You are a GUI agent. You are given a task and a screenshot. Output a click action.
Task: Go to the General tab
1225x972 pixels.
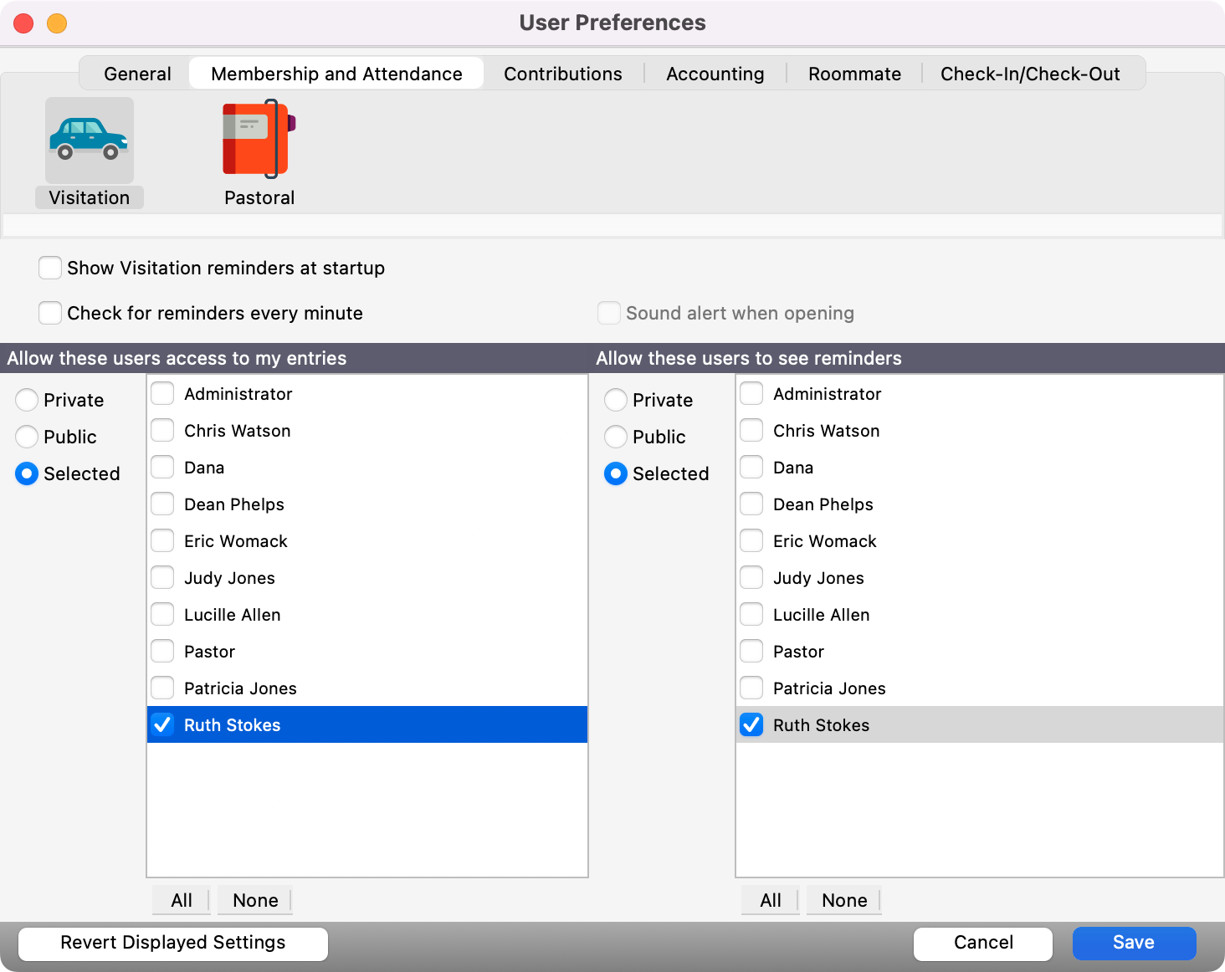[x=136, y=74]
